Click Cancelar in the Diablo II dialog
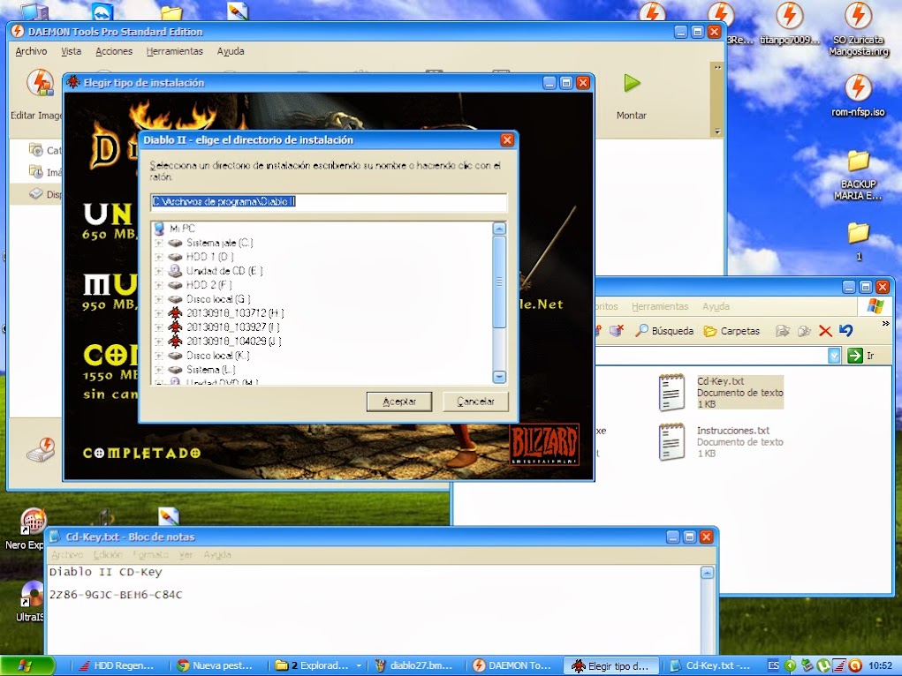Image resolution: width=902 pixels, height=676 pixels. pyautogui.click(x=475, y=402)
